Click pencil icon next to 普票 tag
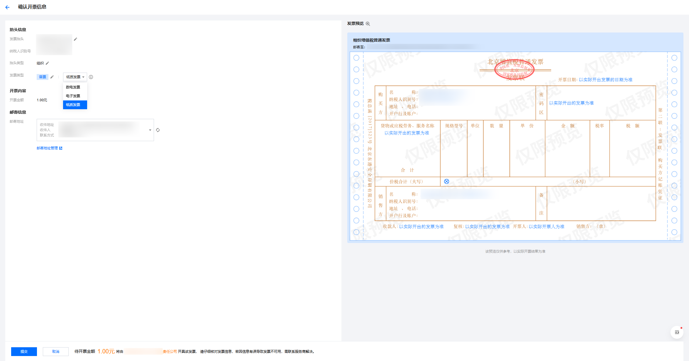Screen dimensions: 689x361 (x=52, y=77)
